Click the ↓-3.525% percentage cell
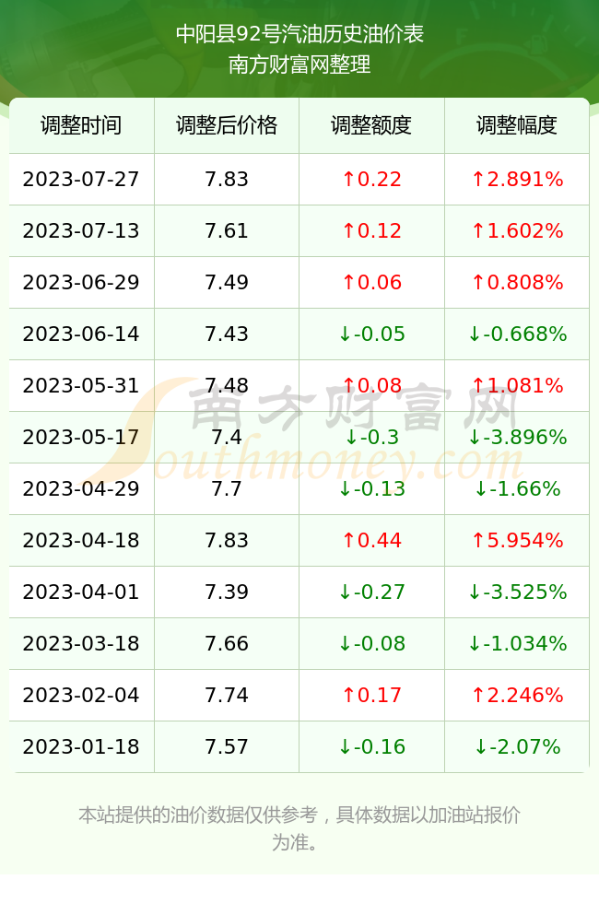 coord(517,592)
